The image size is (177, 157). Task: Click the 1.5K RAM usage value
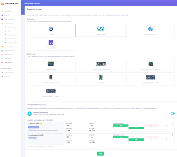tap(67, 126)
